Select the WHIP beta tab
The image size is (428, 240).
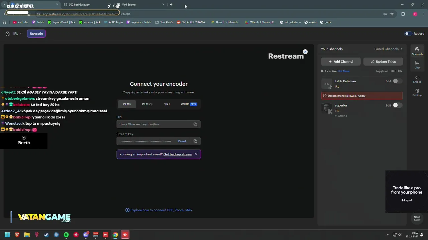[x=189, y=104]
